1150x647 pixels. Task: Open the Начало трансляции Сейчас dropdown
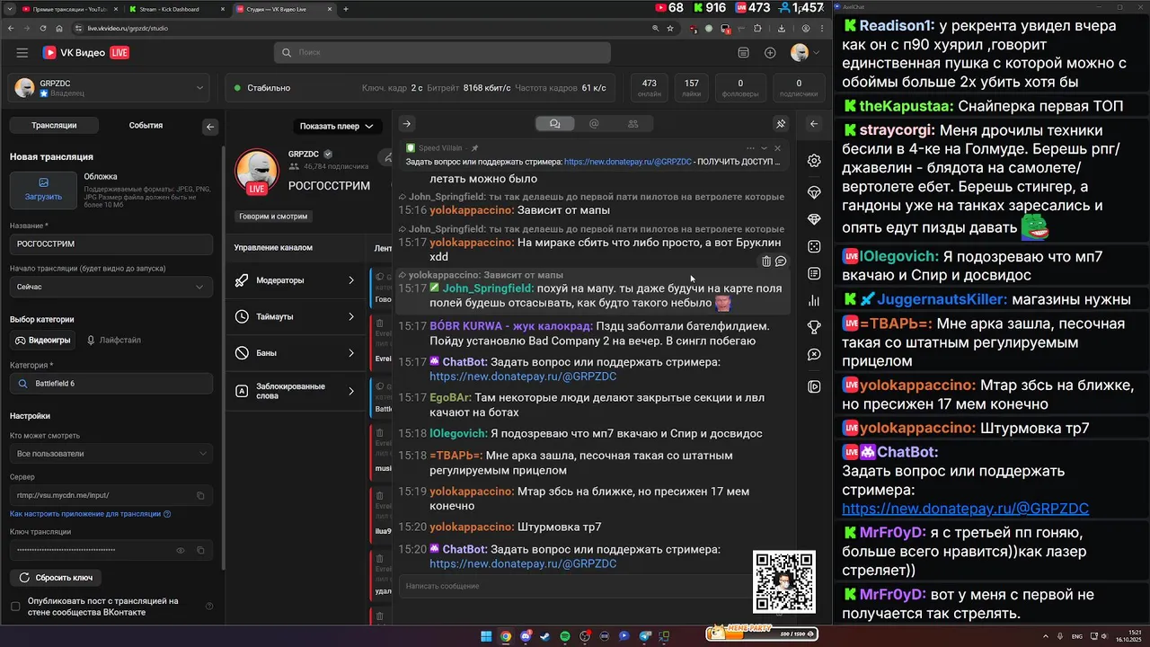tap(111, 287)
